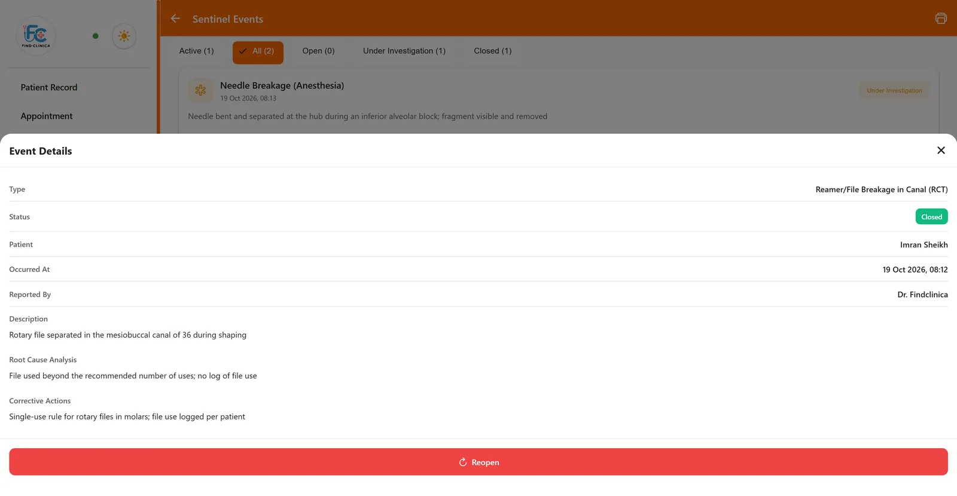Viewport: 957px width, 496px height.
Task: Click the Needle Breakage event icon
Action: [x=200, y=90]
